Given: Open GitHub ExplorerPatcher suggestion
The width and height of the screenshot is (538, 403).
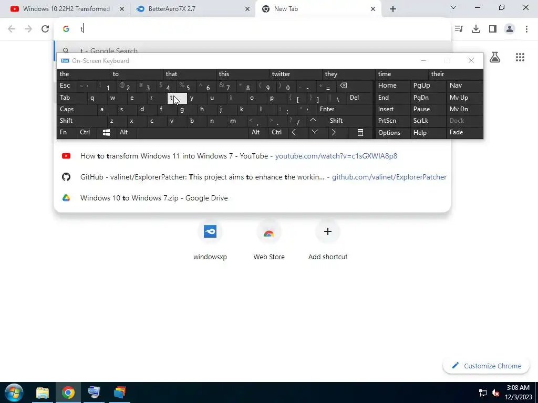Looking at the screenshot, I should pos(252,177).
